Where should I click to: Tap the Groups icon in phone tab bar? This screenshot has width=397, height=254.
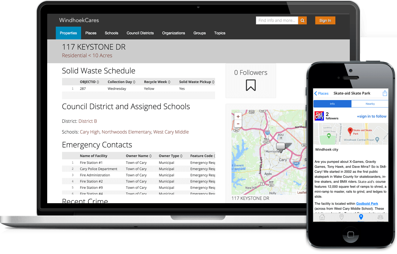pos(380,218)
